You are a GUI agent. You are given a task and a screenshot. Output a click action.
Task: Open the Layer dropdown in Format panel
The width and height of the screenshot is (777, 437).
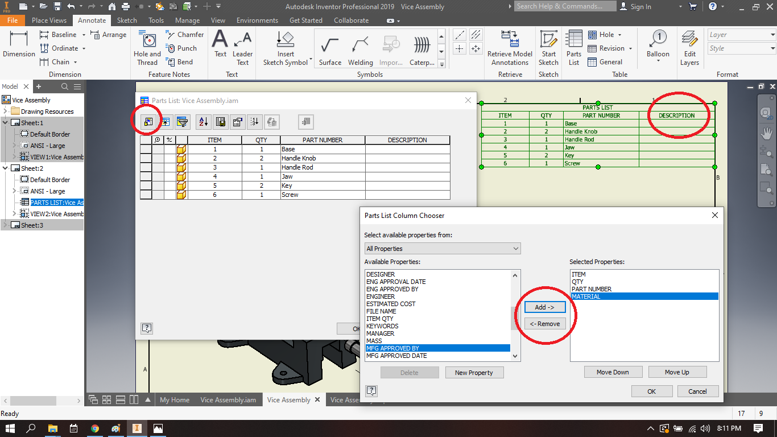click(x=741, y=35)
